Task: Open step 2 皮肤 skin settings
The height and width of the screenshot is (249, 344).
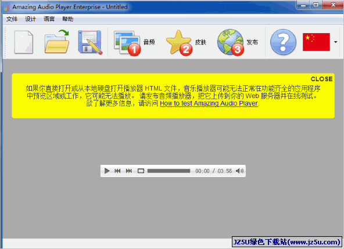Action: 186,42
